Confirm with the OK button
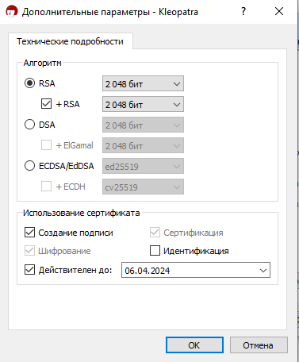Image resolution: width=299 pixels, height=362 pixels. point(194,345)
